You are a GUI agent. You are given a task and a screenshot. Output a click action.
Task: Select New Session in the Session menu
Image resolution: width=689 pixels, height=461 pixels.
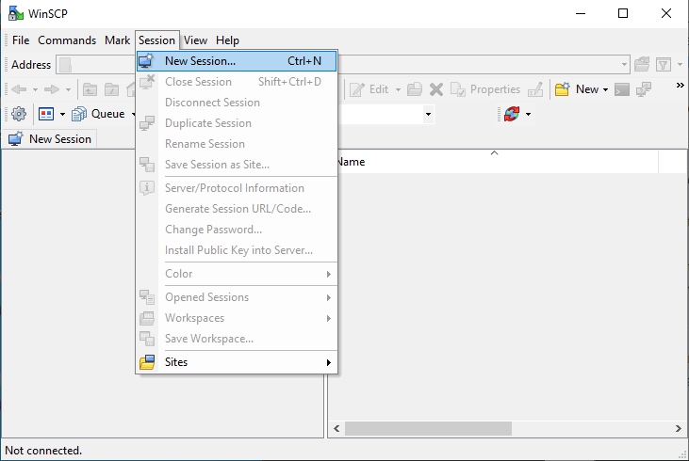tap(200, 61)
